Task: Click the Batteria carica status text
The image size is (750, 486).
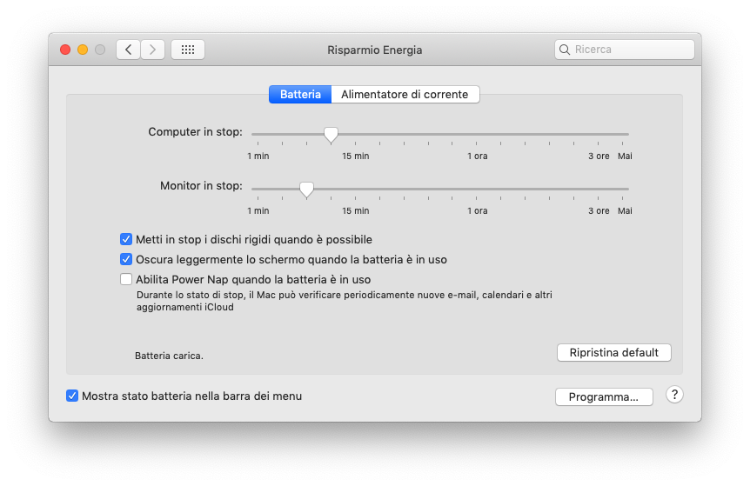Action: click(x=169, y=356)
